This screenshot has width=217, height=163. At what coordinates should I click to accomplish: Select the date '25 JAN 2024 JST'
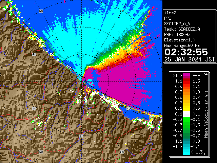(190, 59)
